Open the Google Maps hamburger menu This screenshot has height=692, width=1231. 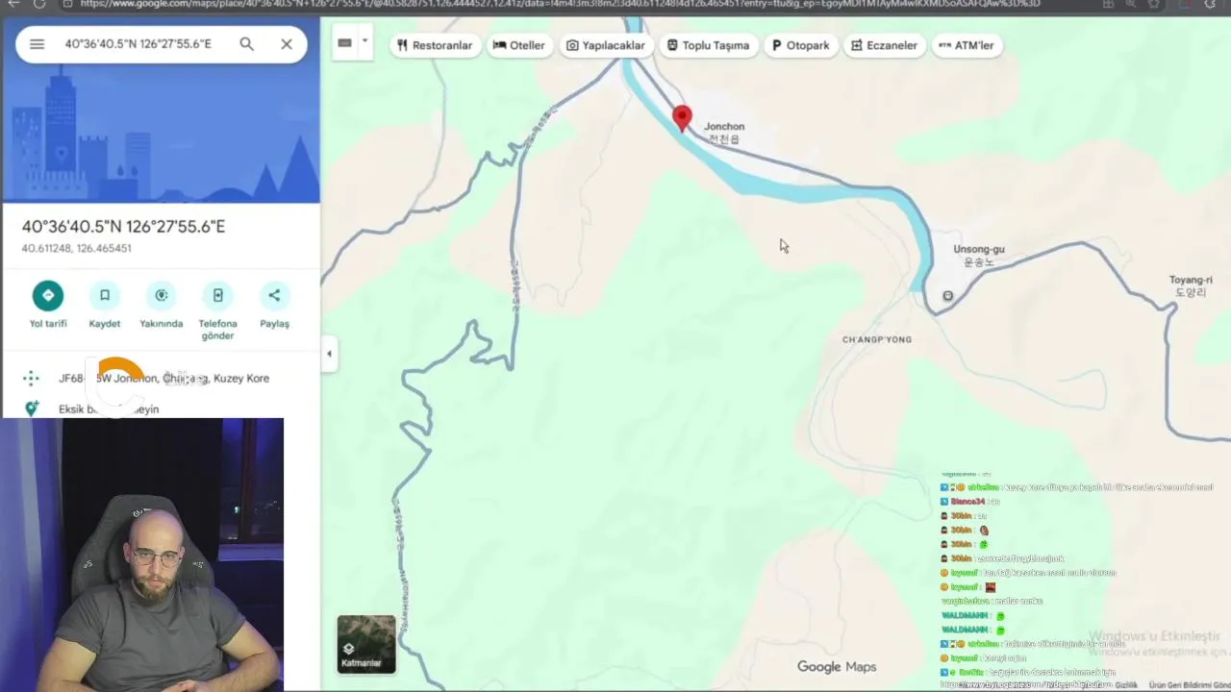(x=37, y=44)
